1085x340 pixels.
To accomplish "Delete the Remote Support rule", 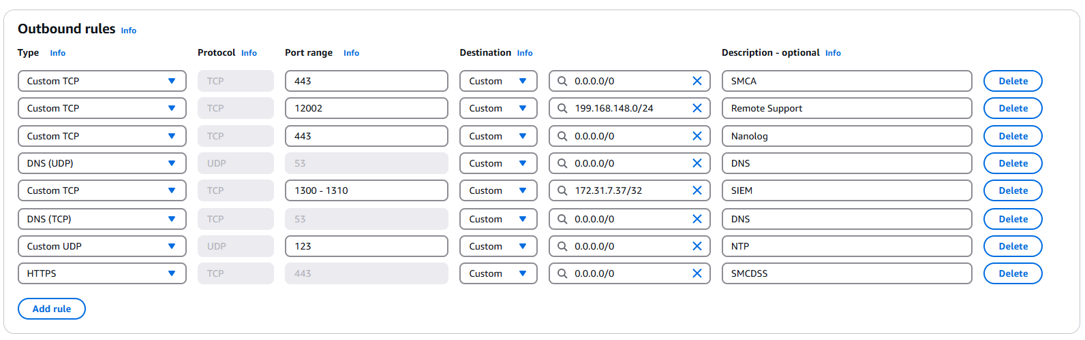I will 1012,108.
